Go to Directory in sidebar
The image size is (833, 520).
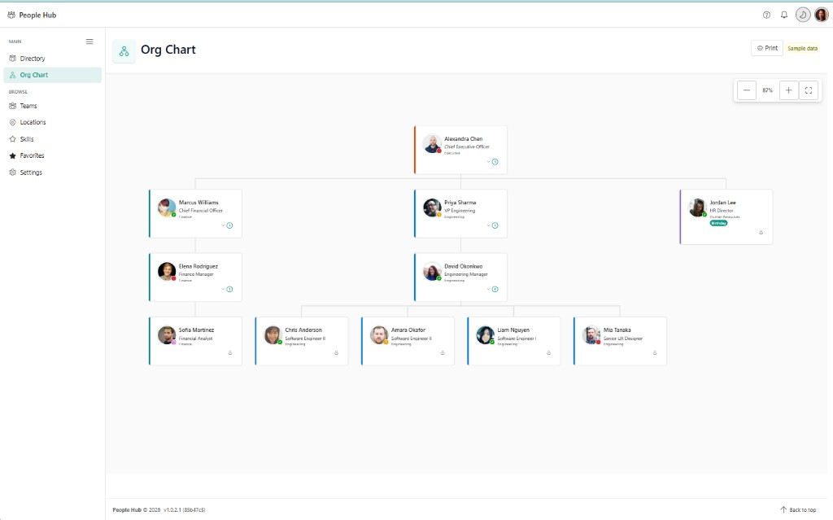pos(53,59)
